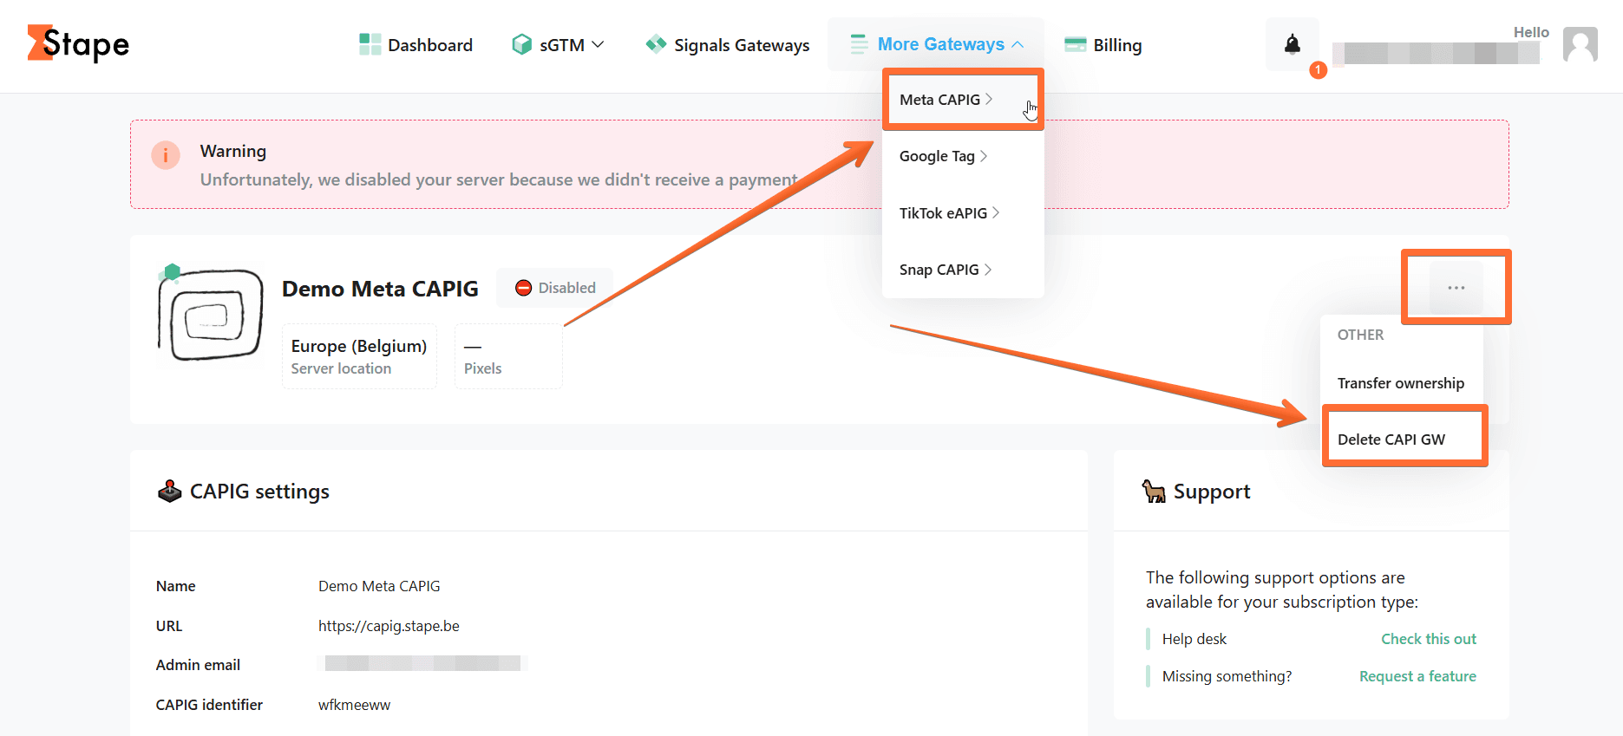Click the Europe (Belgium) server location card
1623x736 pixels.
pos(359,356)
